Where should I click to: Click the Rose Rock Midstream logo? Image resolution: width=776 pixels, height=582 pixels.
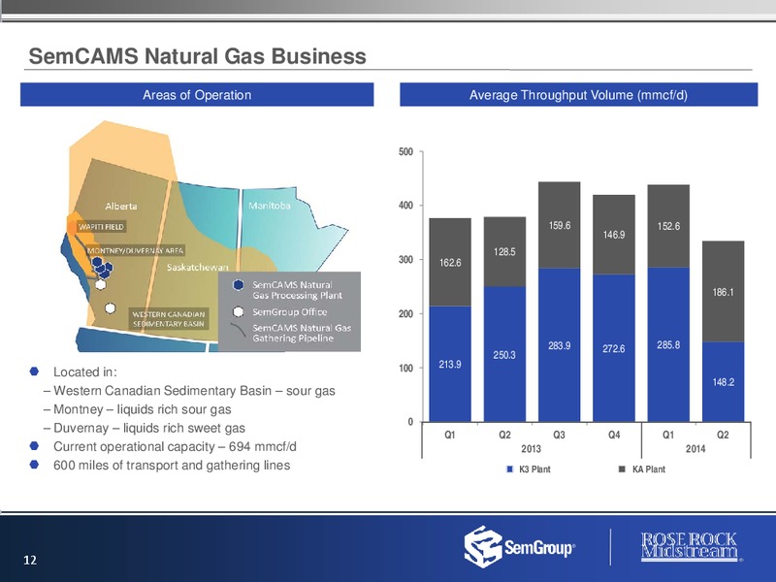691,547
